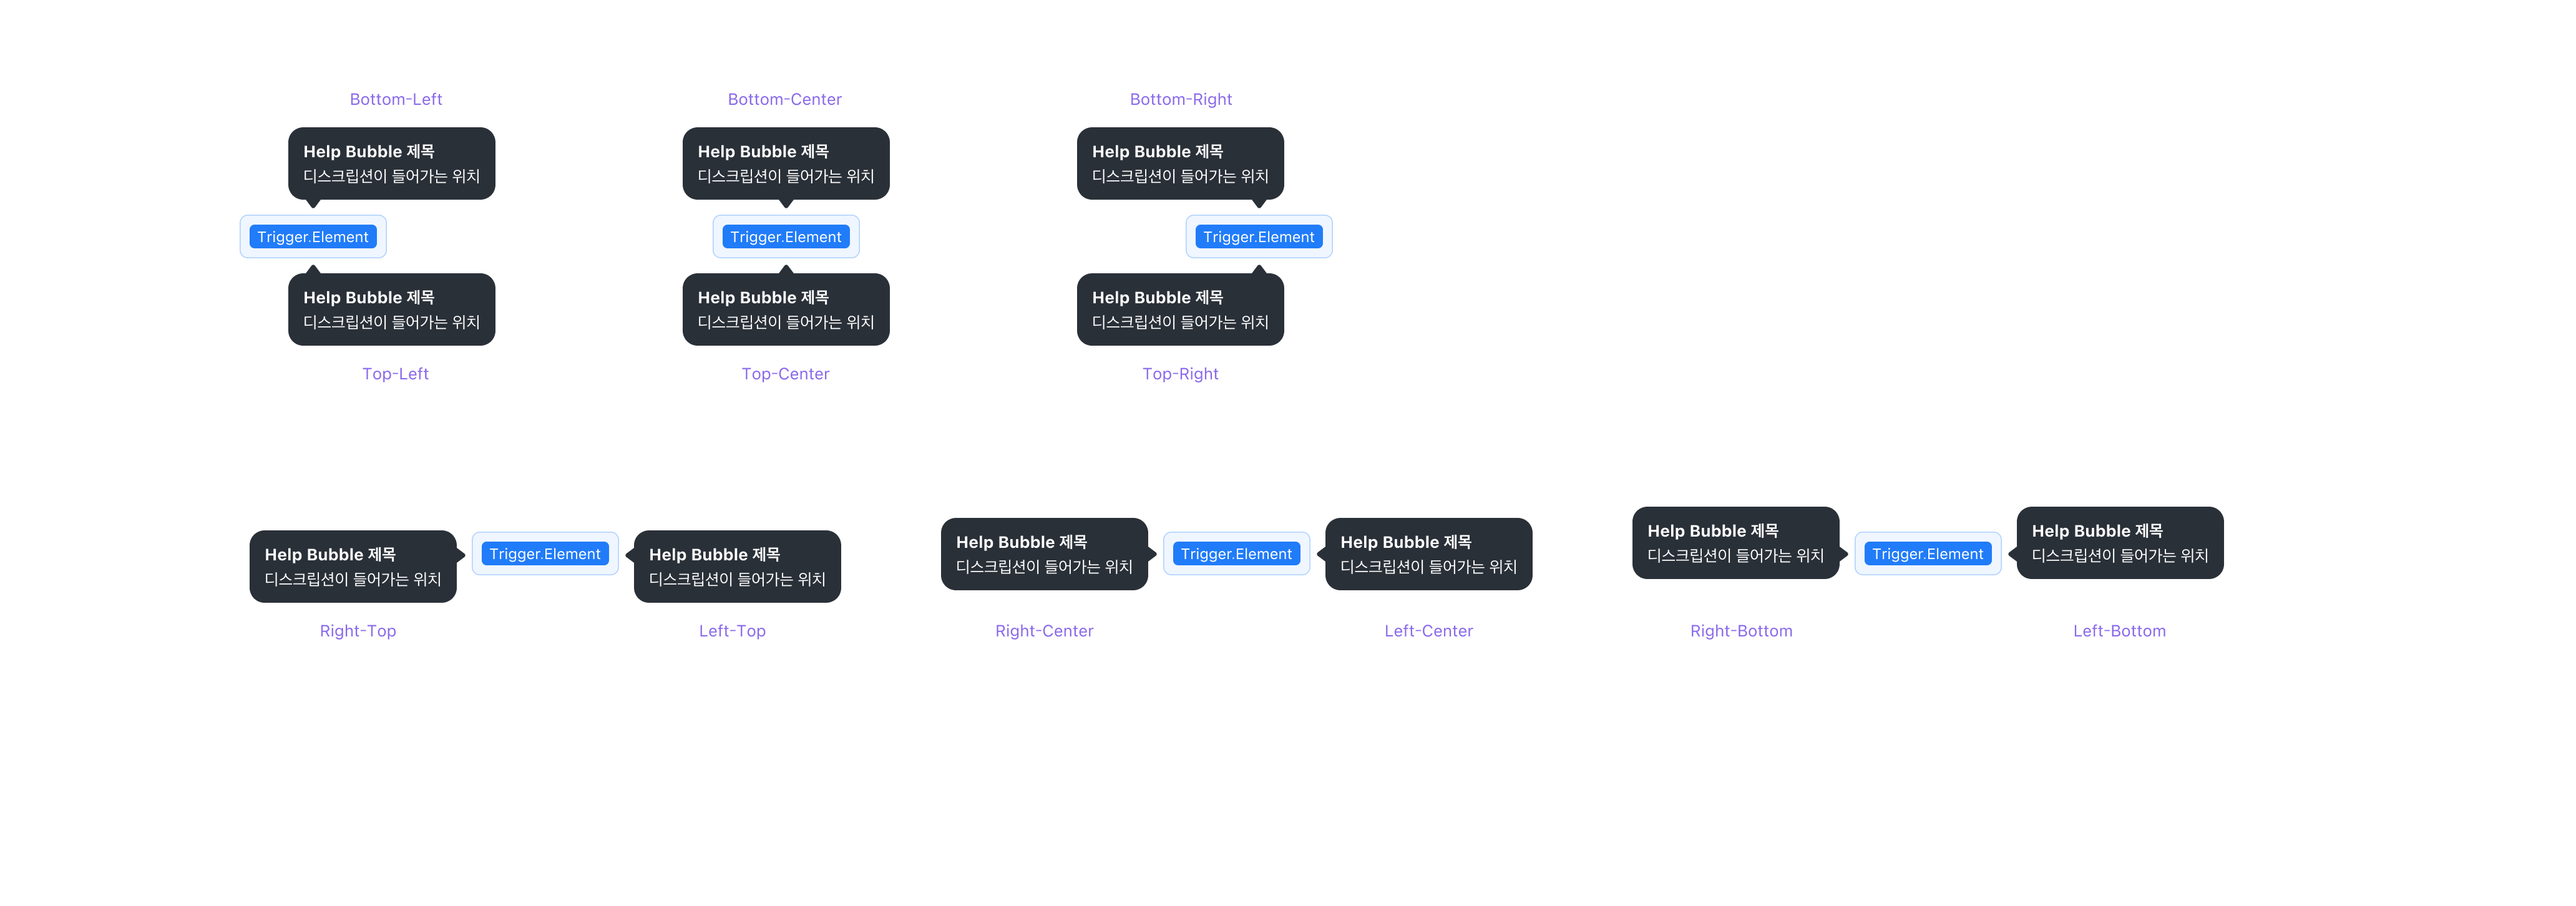The width and height of the screenshot is (2576, 906).
Task: Select the Left-Bottom label
Action: click(x=2119, y=631)
